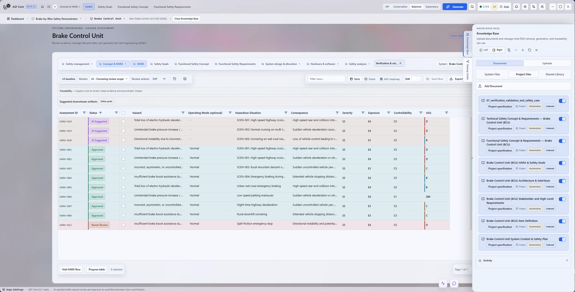Screen dimensions: 575x292
Task: Open the vertical Knowledge Base side tab
Action: [x=468, y=44]
